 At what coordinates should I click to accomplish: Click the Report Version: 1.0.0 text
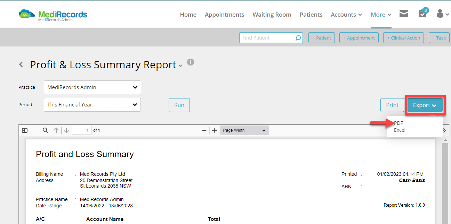click(404, 205)
